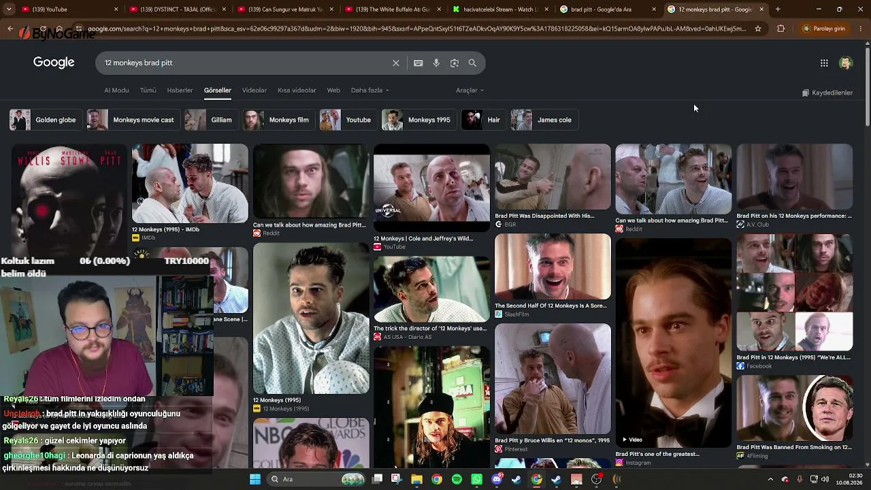Go to the Google logo homepage
871x490 pixels.
click(x=54, y=63)
